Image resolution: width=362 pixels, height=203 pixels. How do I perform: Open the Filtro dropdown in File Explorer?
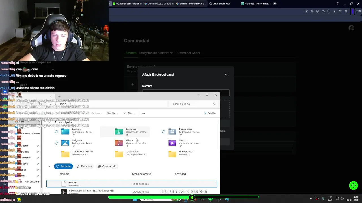pyautogui.click(x=129, y=113)
